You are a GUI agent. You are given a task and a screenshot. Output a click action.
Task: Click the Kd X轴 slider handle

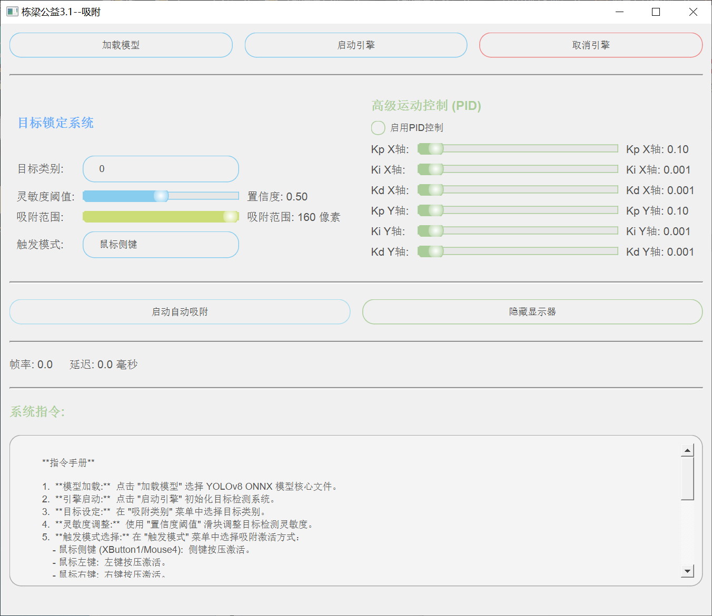(x=436, y=190)
